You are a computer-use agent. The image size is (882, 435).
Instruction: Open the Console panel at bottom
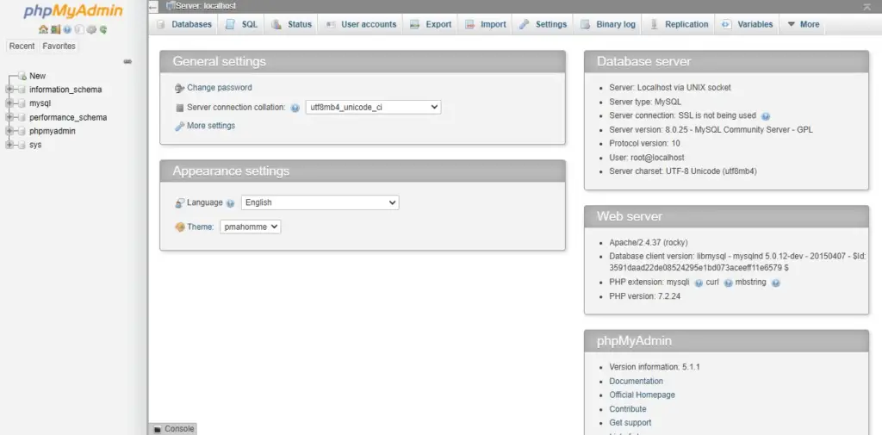[x=173, y=429]
